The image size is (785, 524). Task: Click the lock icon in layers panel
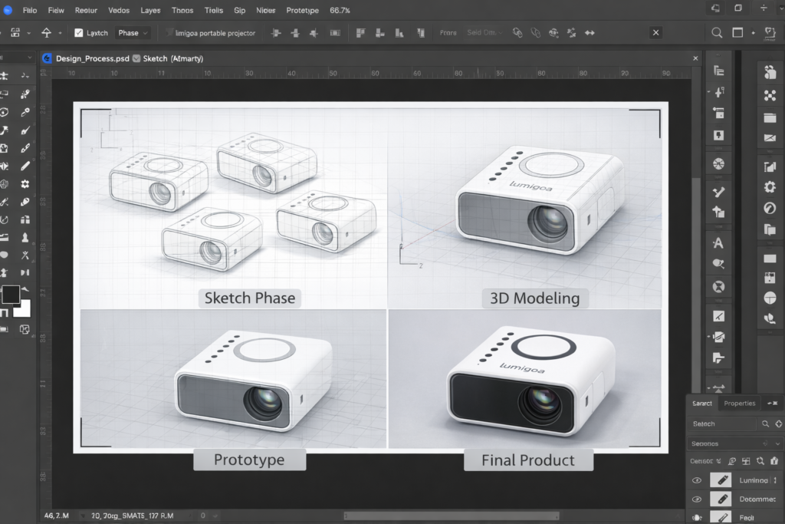[x=775, y=461]
